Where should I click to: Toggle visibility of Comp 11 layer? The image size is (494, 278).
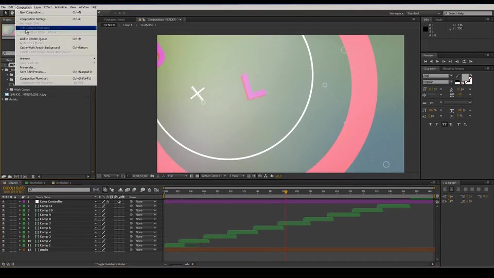[x=4, y=206]
